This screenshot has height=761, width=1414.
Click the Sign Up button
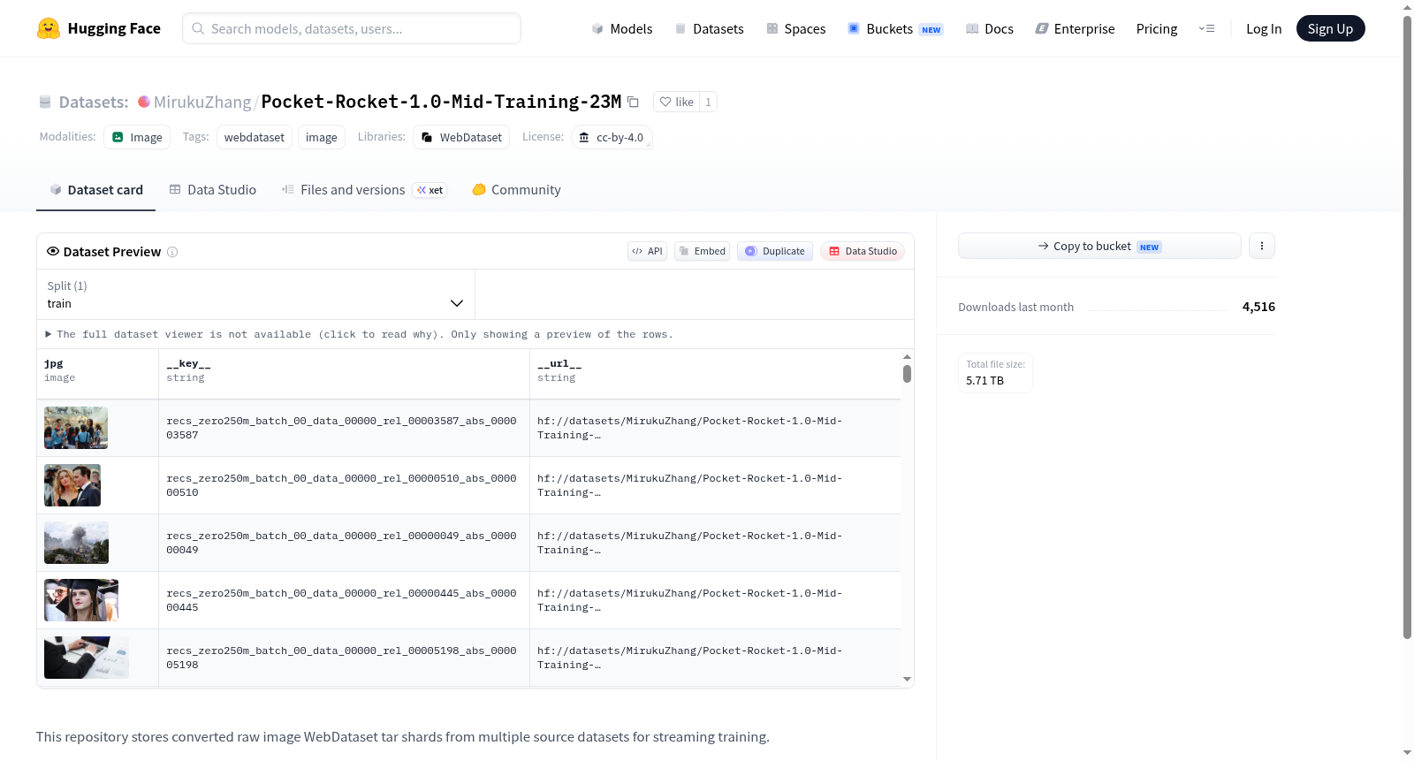coord(1330,28)
